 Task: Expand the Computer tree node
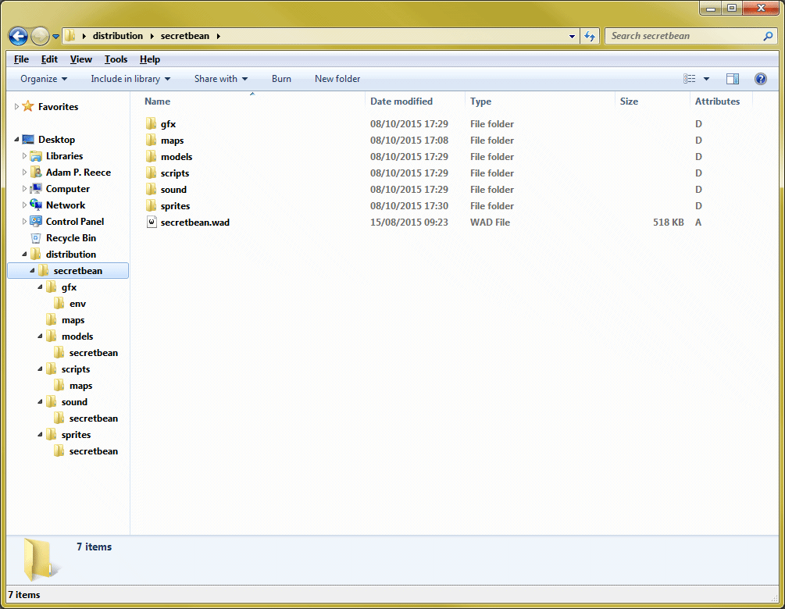pos(24,189)
